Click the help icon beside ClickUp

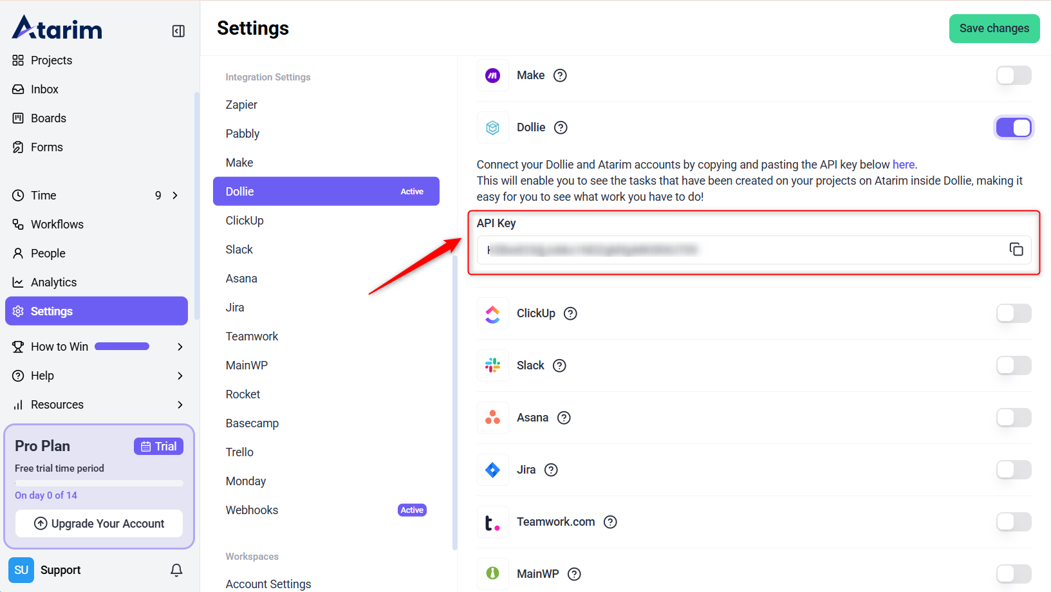(570, 313)
